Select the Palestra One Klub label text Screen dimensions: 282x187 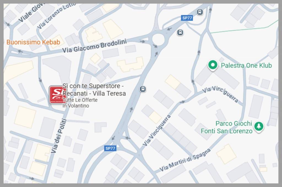coord(246,65)
